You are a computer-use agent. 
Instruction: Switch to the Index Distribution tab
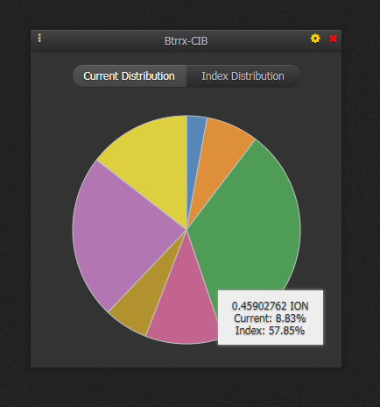(243, 76)
